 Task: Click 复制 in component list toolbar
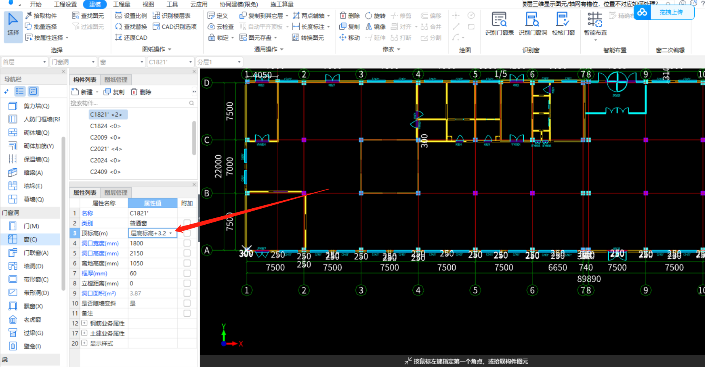pos(114,92)
